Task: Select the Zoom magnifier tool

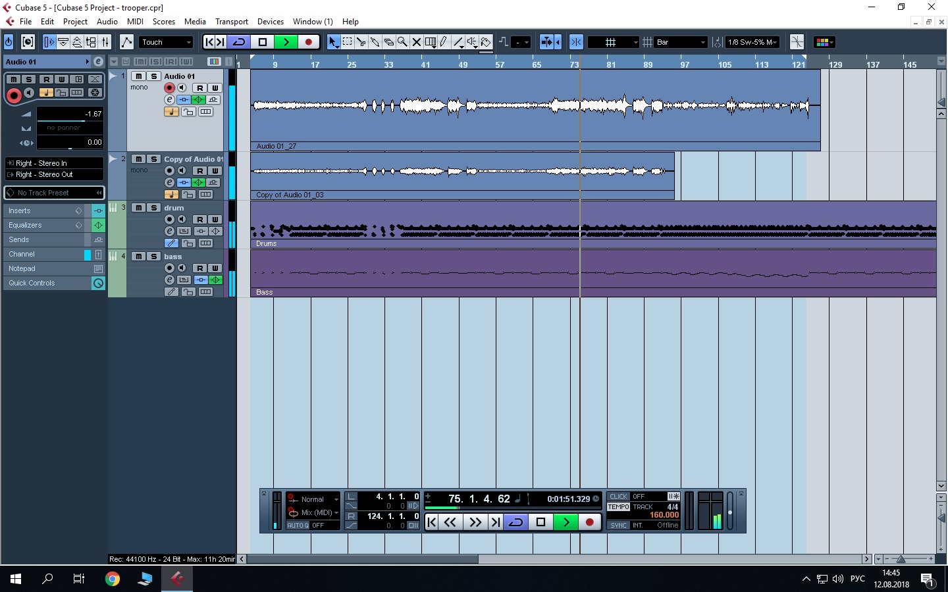Action: [x=402, y=42]
